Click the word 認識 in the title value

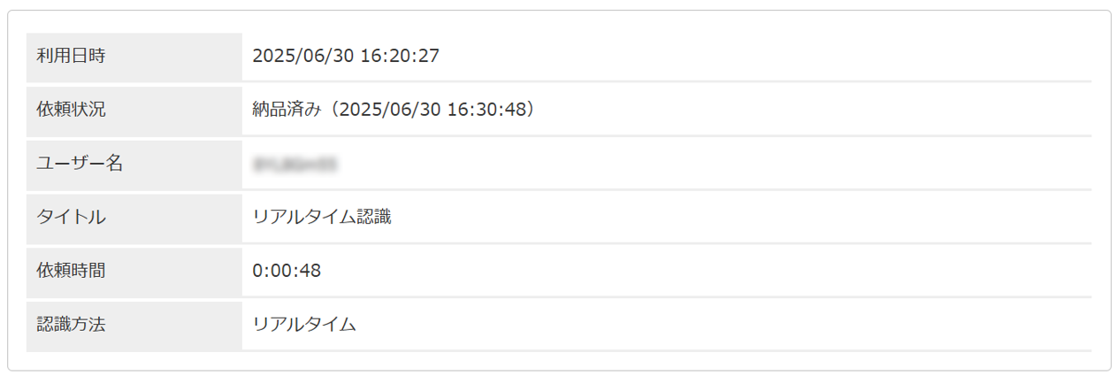point(373,217)
